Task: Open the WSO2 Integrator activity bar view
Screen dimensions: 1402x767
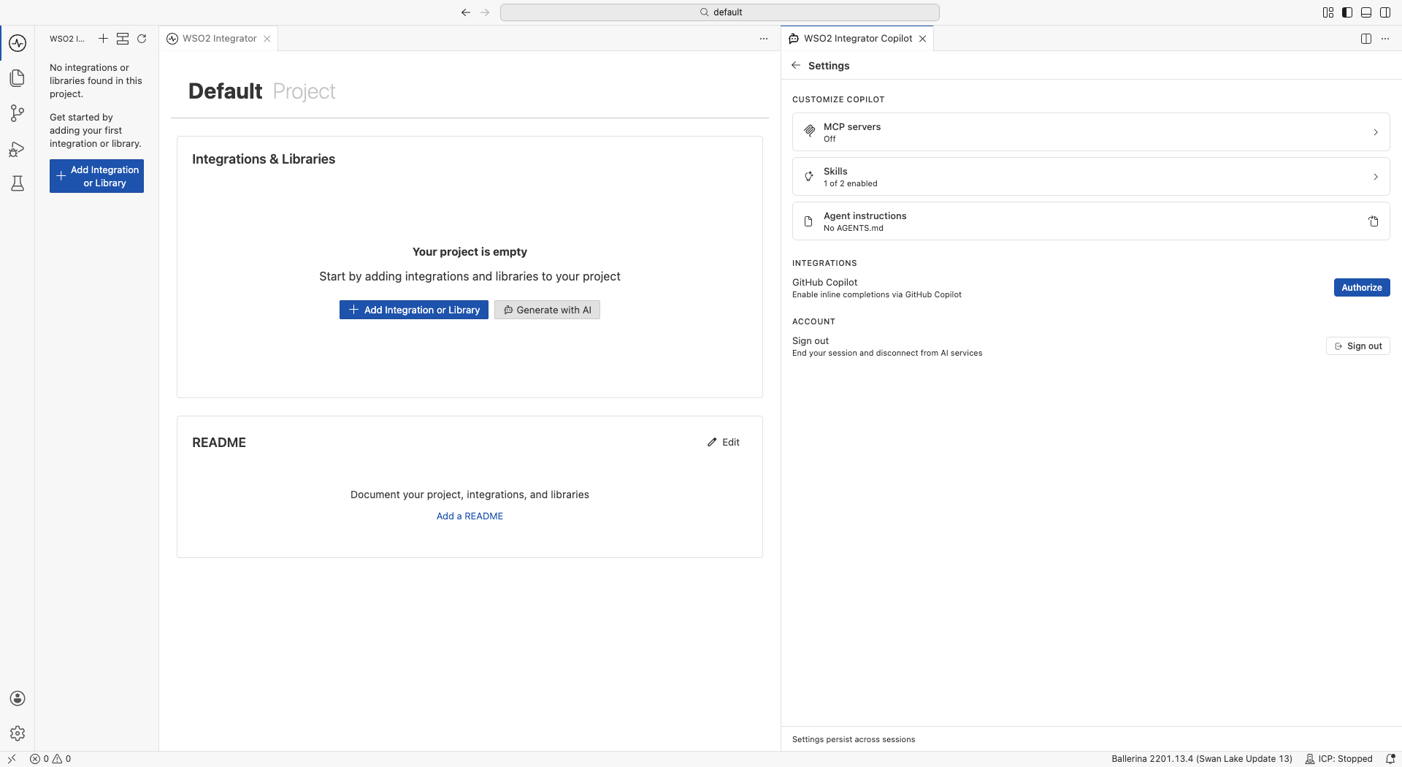Action: [18, 43]
